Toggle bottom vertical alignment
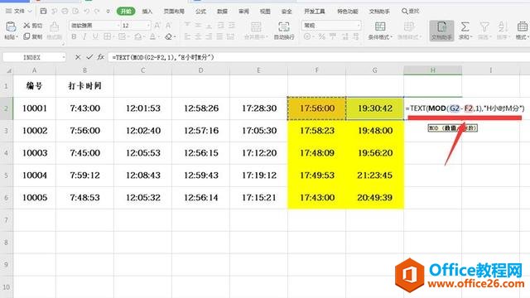Screen dimensions: 530x298 click(210, 26)
